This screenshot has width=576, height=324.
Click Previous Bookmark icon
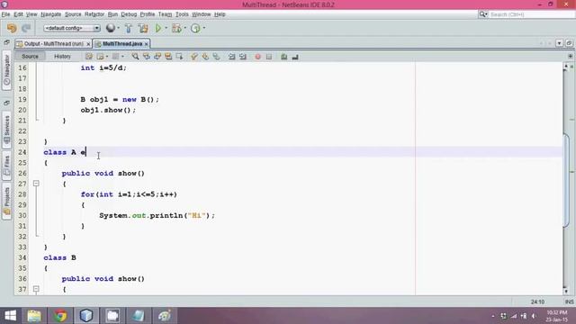coord(194,57)
